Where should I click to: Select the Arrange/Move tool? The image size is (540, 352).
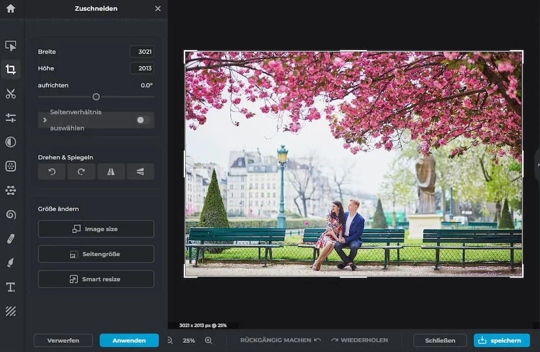click(10, 46)
